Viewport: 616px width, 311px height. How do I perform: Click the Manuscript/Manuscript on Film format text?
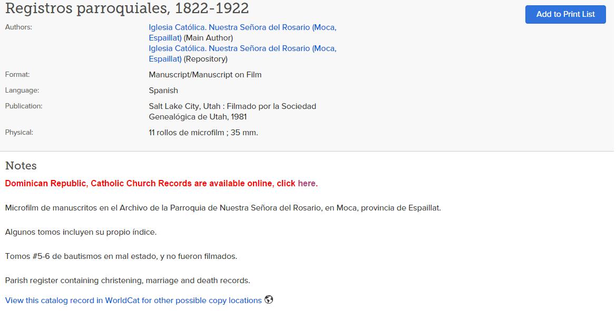205,75
